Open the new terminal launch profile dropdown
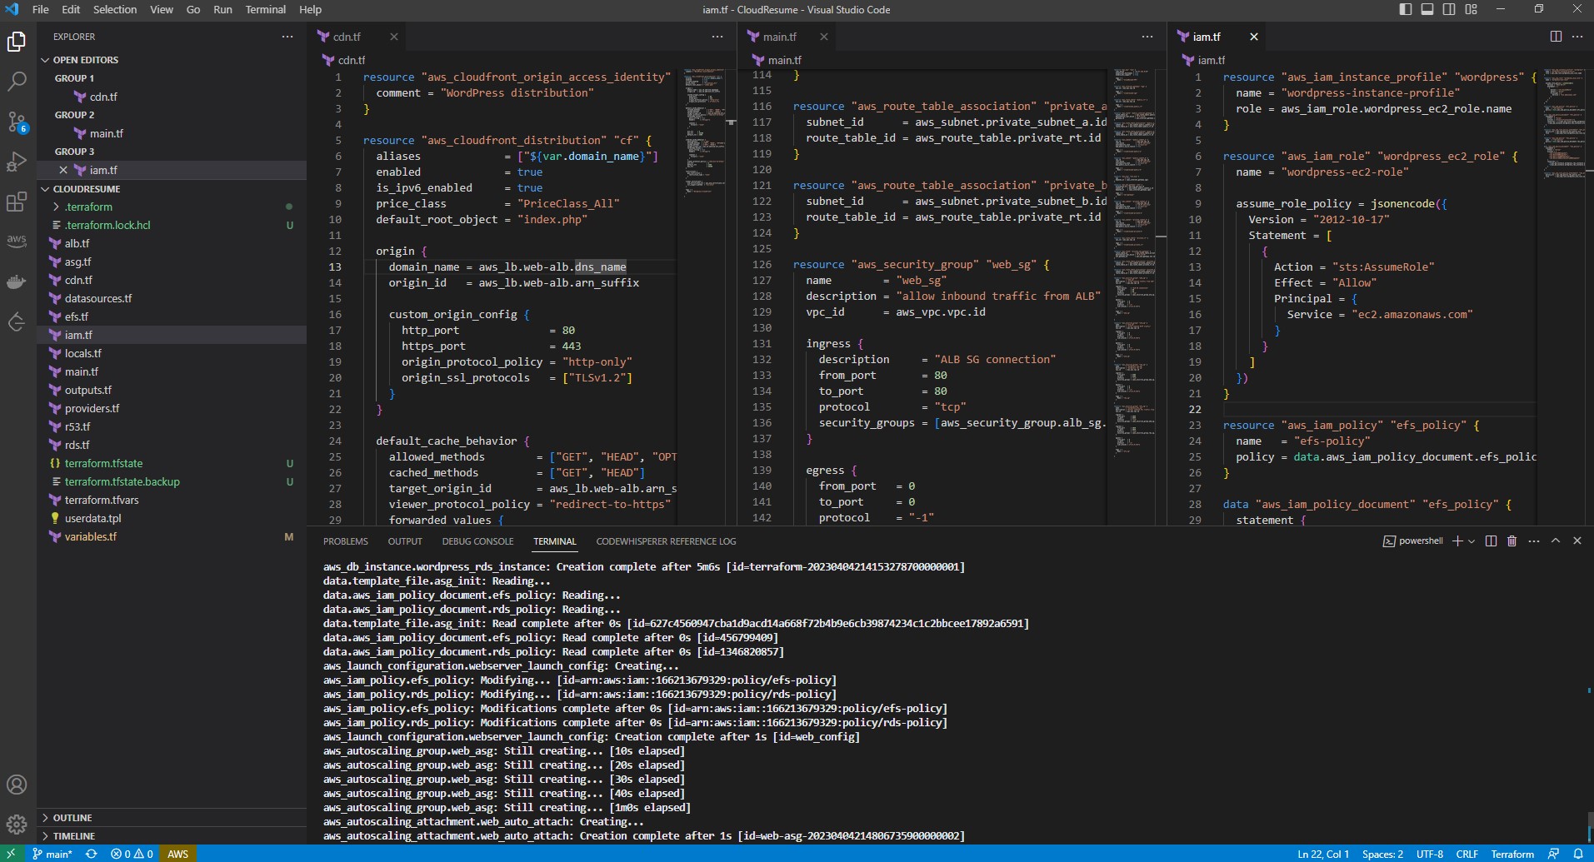The height and width of the screenshot is (862, 1594). [1472, 541]
